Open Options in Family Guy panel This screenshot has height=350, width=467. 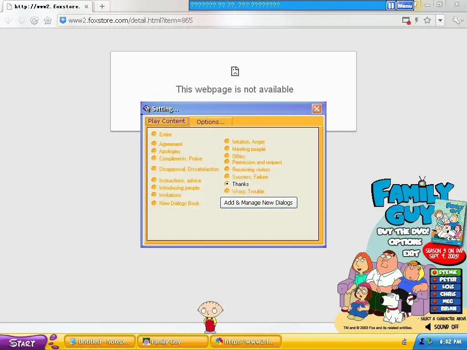(405, 242)
